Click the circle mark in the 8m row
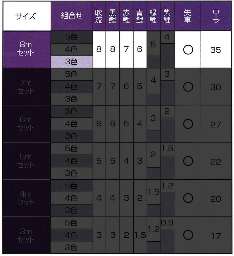 pos(188,50)
